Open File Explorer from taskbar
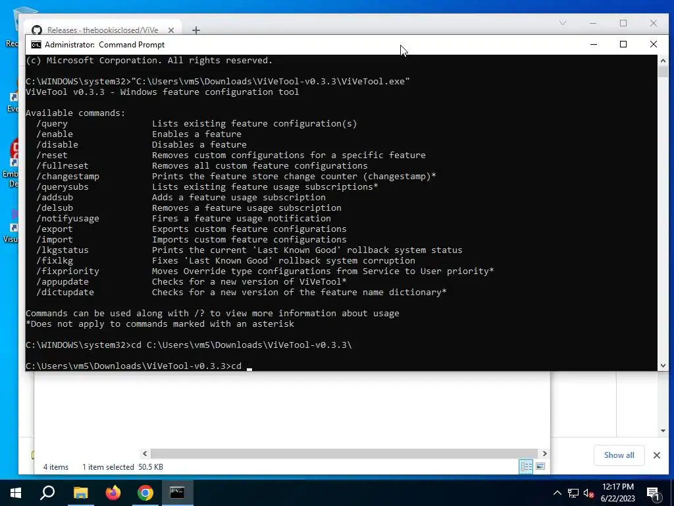 tap(80, 493)
